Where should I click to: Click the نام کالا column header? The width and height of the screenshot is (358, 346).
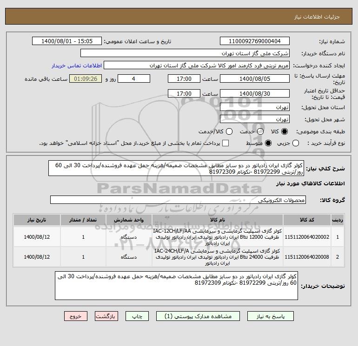pyautogui.click(x=218, y=220)
